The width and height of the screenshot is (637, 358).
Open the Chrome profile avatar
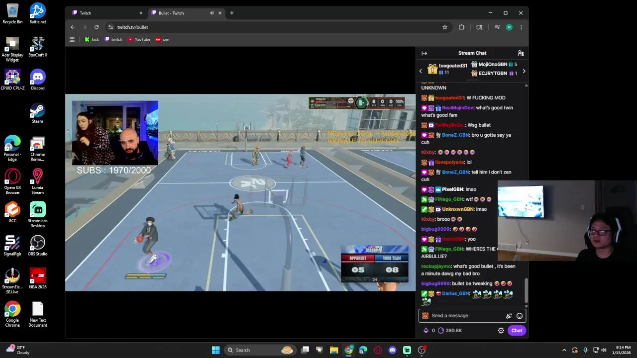coord(509,27)
